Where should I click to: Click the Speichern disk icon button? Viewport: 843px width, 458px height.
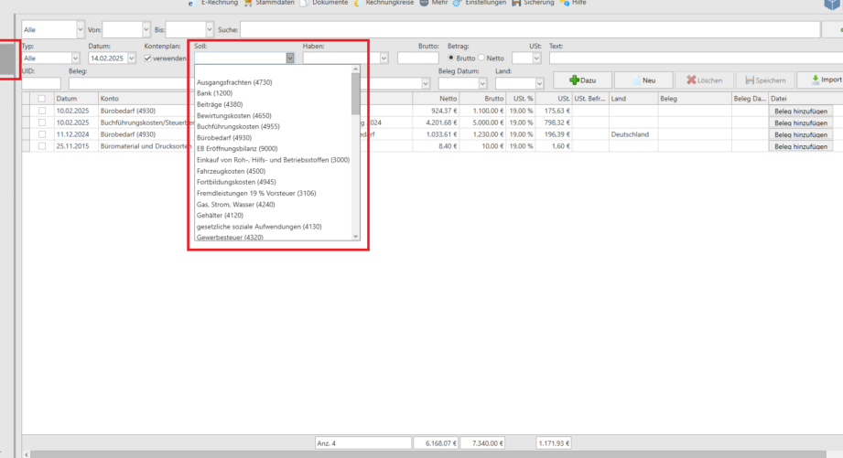pyautogui.click(x=763, y=80)
